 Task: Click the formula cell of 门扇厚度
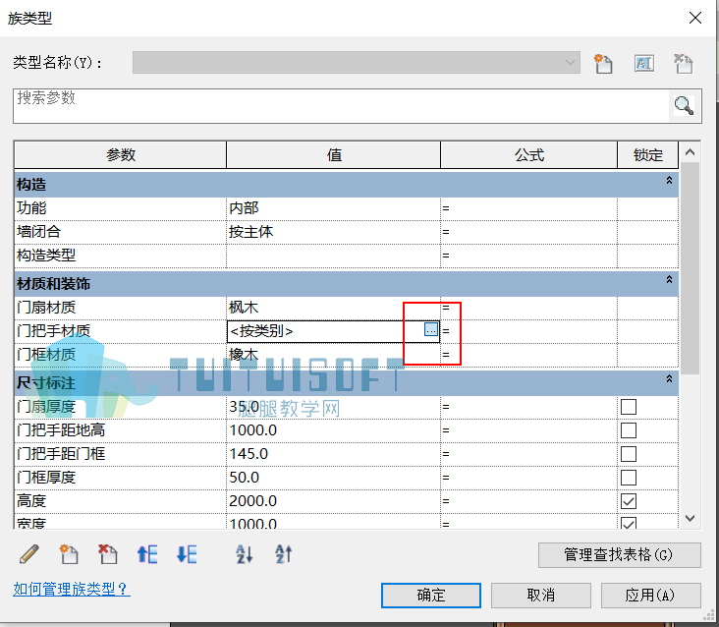point(528,407)
